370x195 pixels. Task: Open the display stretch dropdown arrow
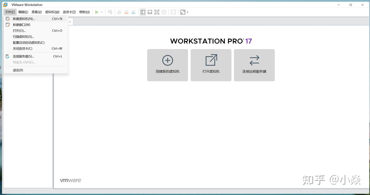coord(187,12)
